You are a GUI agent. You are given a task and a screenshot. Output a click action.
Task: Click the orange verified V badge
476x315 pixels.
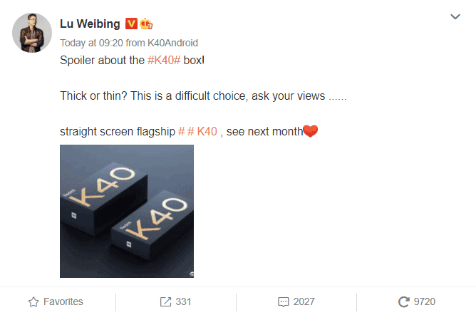[x=131, y=24]
